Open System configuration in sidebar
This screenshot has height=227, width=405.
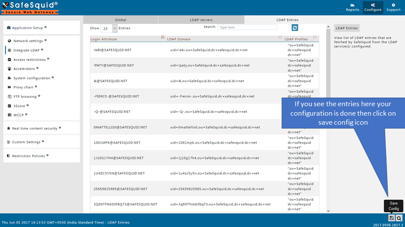(32, 78)
